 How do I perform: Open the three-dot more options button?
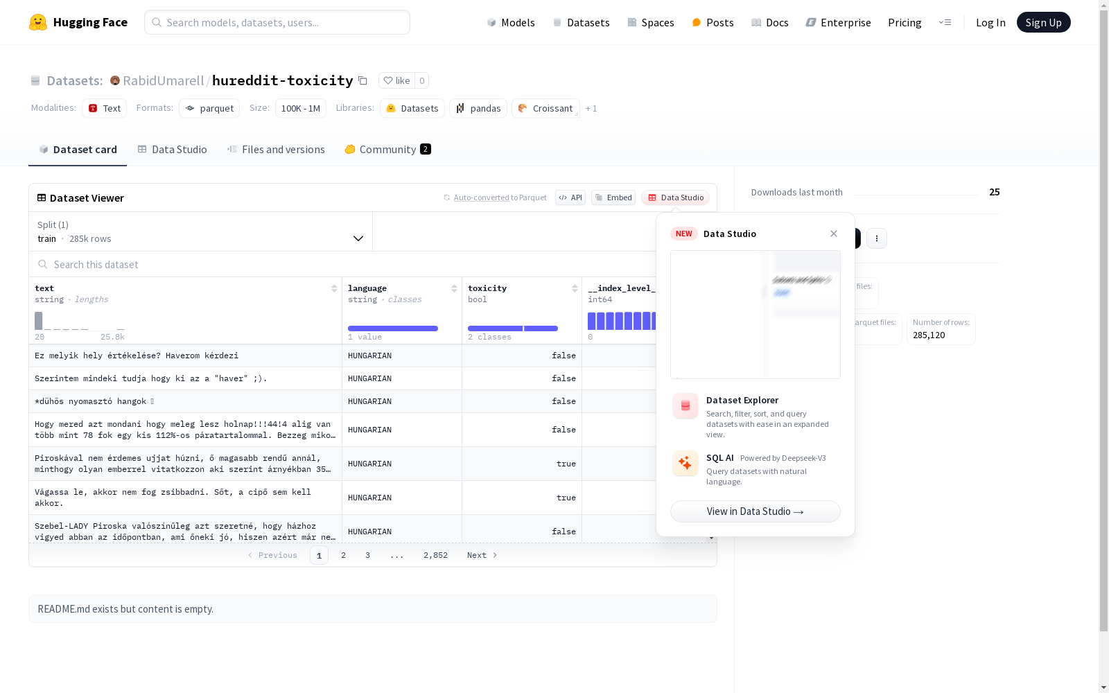[x=877, y=238]
